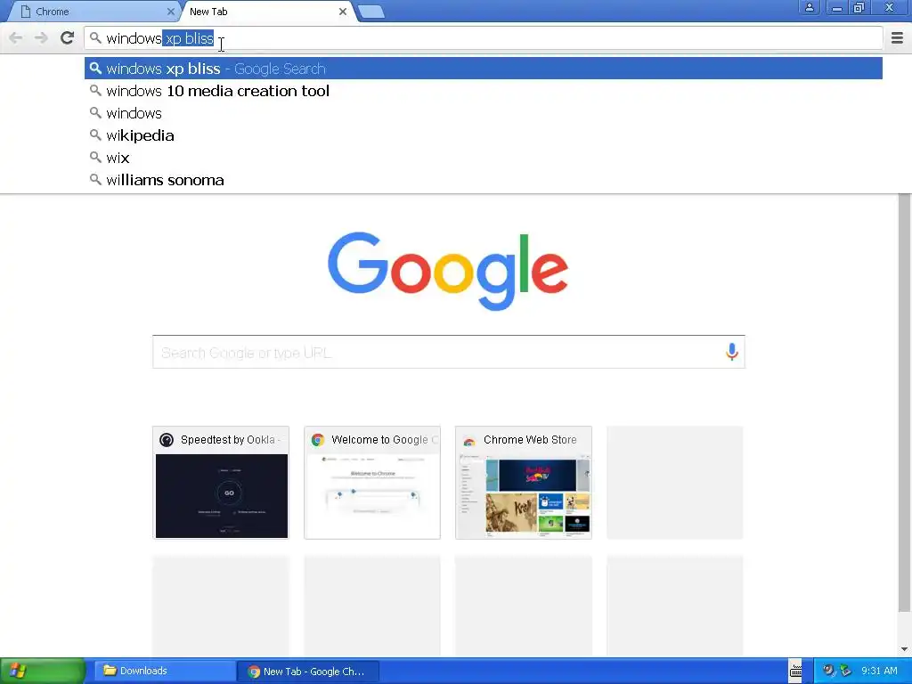Click the user profile icon in title bar
912x684 pixels.
(x=809, y=7)
